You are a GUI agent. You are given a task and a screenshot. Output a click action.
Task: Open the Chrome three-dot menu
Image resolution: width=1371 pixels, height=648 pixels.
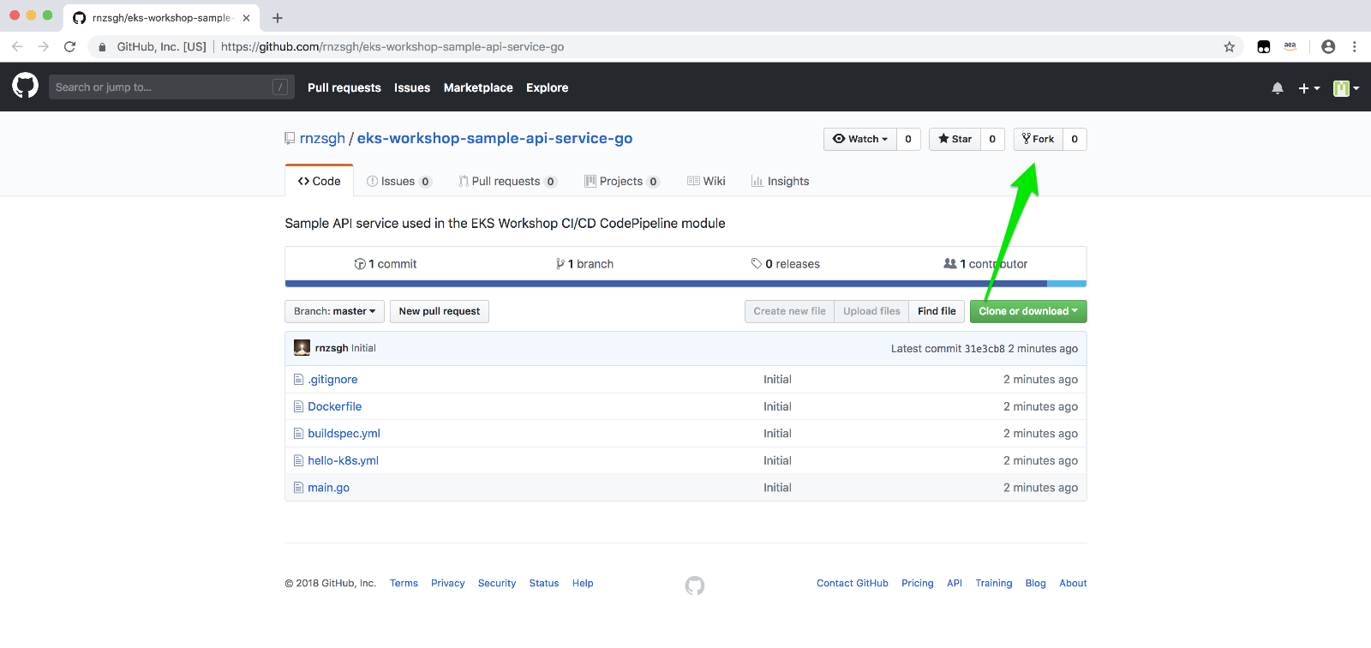click(1354, 47)
